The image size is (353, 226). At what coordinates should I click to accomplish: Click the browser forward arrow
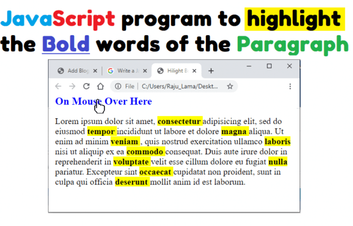(72, 86)
